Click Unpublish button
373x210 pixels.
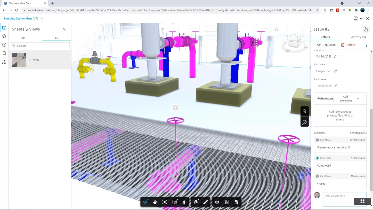pyautogui.click(x=326, y=45)
